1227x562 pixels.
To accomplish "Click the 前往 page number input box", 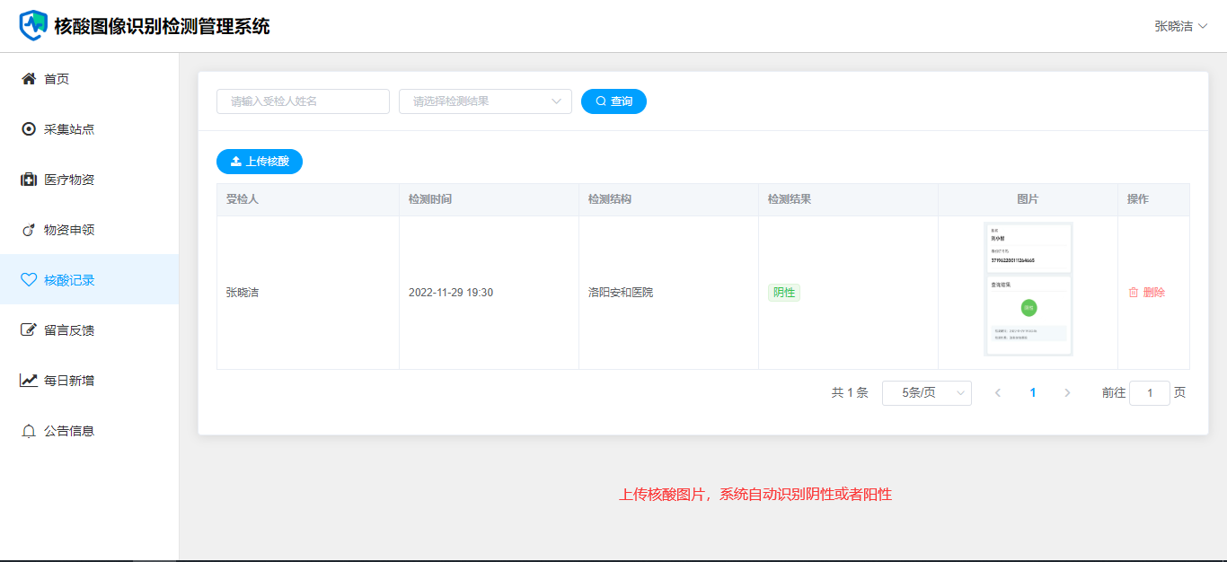I will click(1149, 393).
